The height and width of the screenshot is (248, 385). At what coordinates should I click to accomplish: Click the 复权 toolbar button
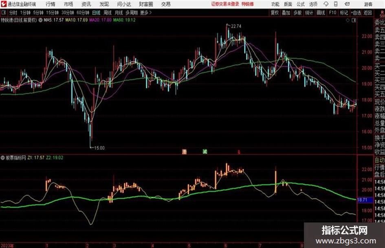tap(275, 13)
